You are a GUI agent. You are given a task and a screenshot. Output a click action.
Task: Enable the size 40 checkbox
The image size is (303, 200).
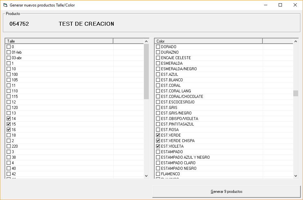pyautogui.click(x=9, y=168)
